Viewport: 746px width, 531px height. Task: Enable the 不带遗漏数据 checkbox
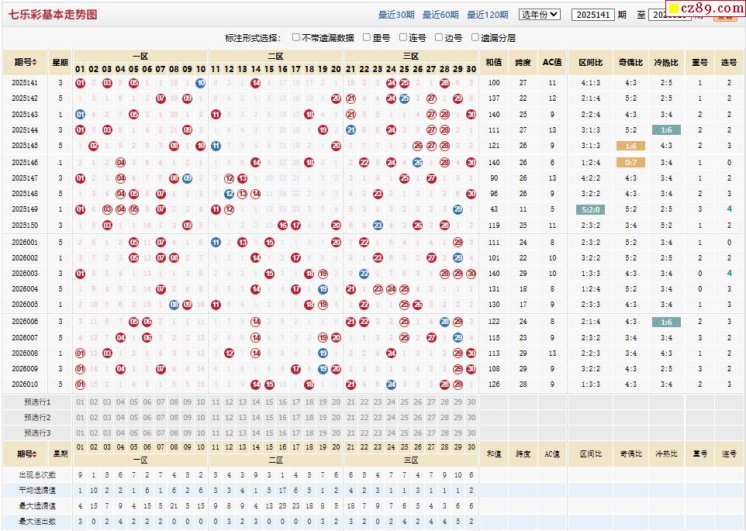click(x=296, y=37)
